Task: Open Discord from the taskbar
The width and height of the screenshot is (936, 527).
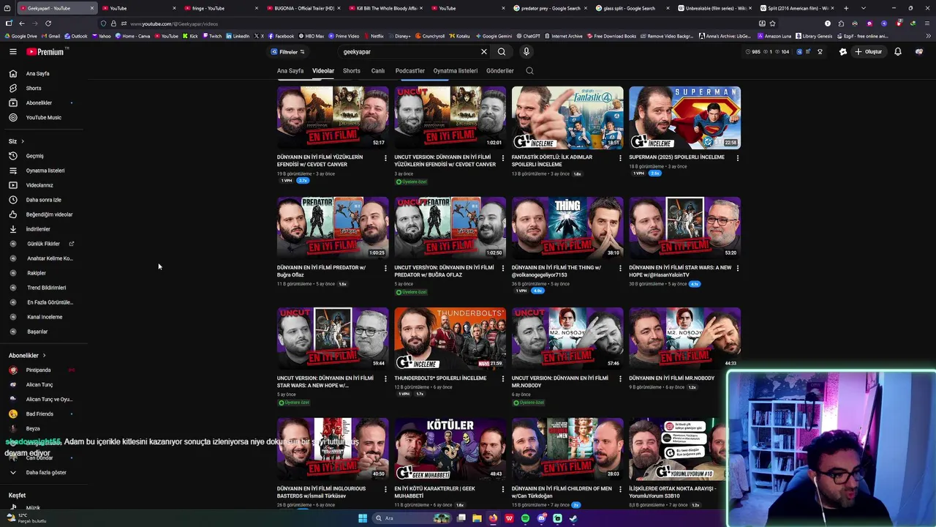Action: 541,518
